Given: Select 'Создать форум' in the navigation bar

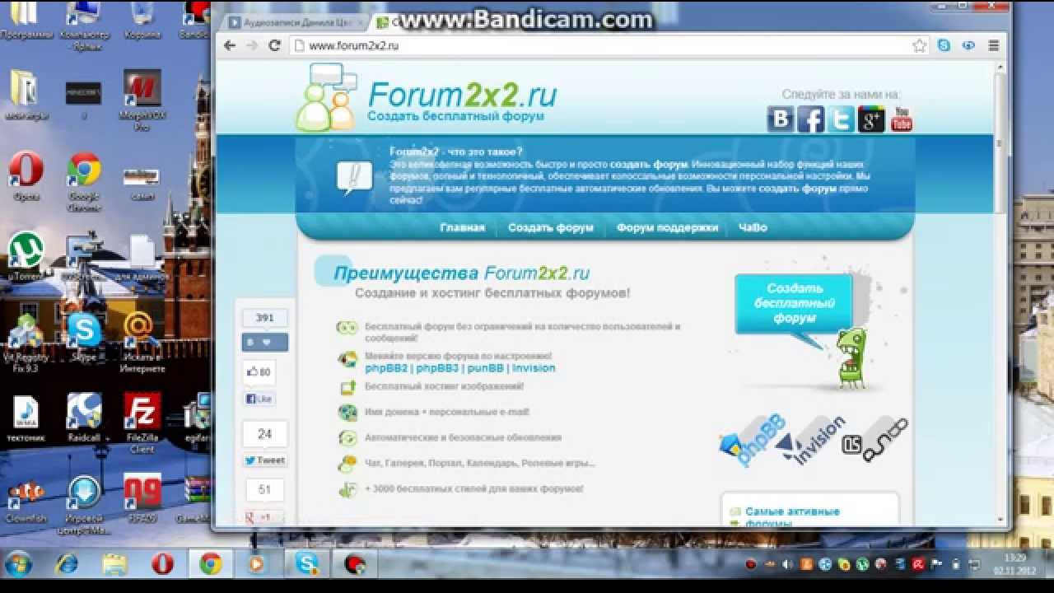Looking at the screenshot, I should (550, 227).
